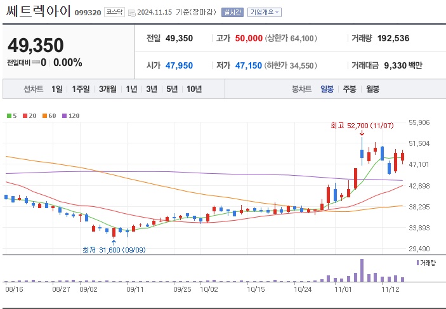Click the 저가 value 47,150
Image resolution: width=446 pixels, height=309 pixels.
coord(248,65)
